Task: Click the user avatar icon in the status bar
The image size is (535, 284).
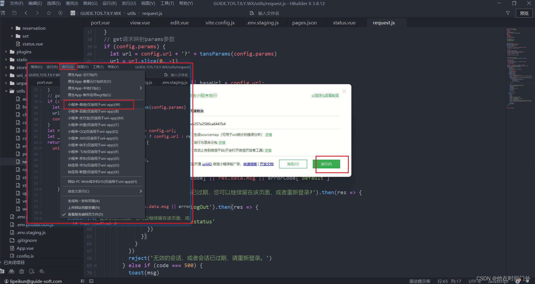Action: [6, 281]
